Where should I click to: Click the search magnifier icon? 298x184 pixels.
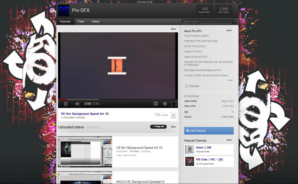234,22
